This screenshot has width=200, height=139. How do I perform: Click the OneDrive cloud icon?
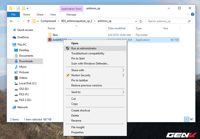(x=14, y=37)
